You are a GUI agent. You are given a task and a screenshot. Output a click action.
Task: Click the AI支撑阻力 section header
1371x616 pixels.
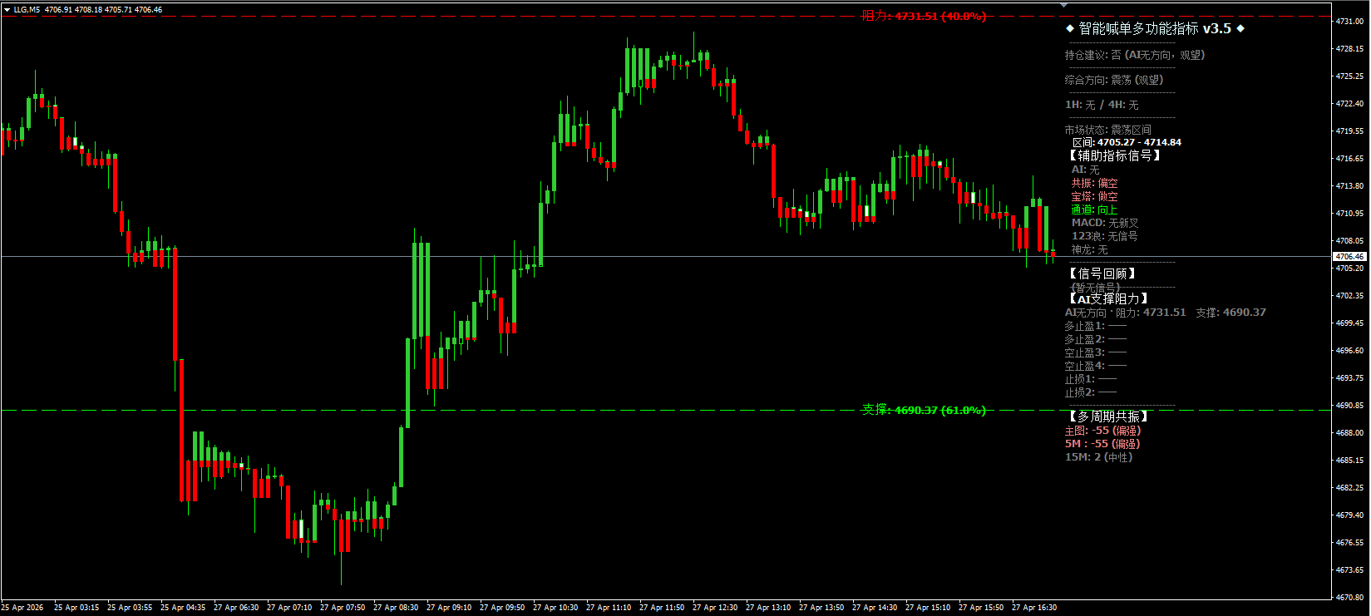[x=1109, y=298]
